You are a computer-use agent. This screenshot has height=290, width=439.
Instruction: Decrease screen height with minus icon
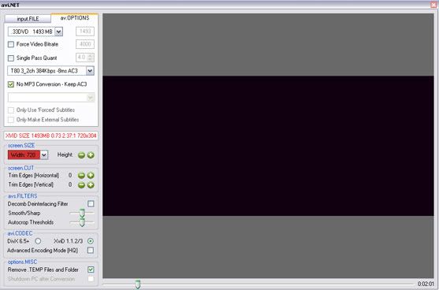click(x=81, y=155)
